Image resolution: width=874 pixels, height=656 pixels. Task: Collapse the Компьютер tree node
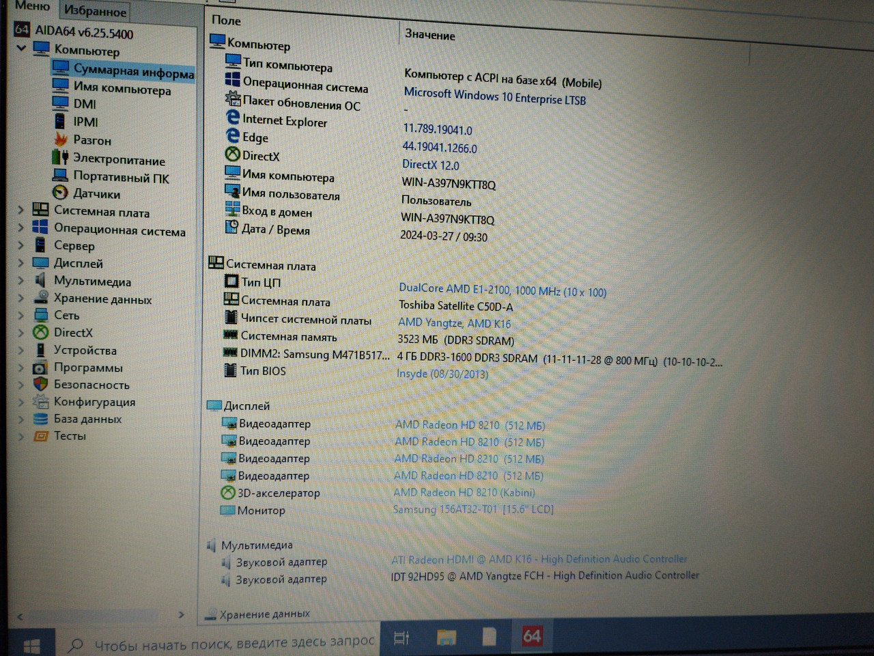click(21, 48)
